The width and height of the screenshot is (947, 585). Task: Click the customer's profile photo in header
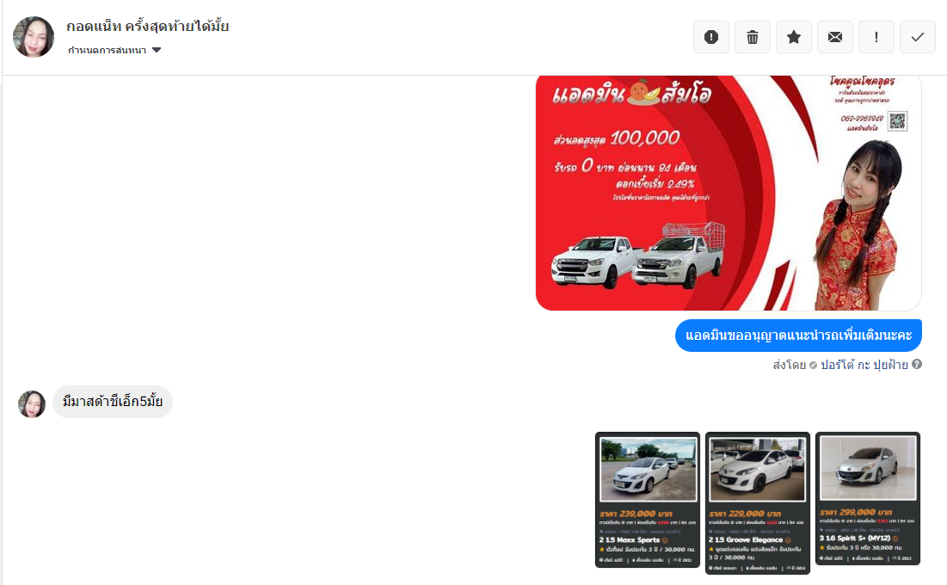click(x=34, y=37)
